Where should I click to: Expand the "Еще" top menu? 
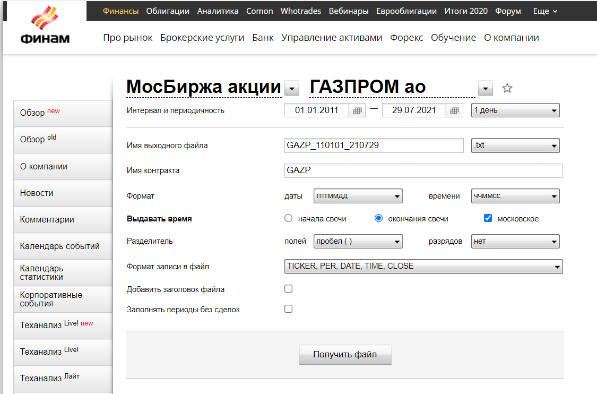(545, 11)
